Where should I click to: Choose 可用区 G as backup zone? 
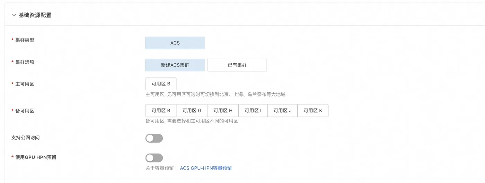coord(192,111)
